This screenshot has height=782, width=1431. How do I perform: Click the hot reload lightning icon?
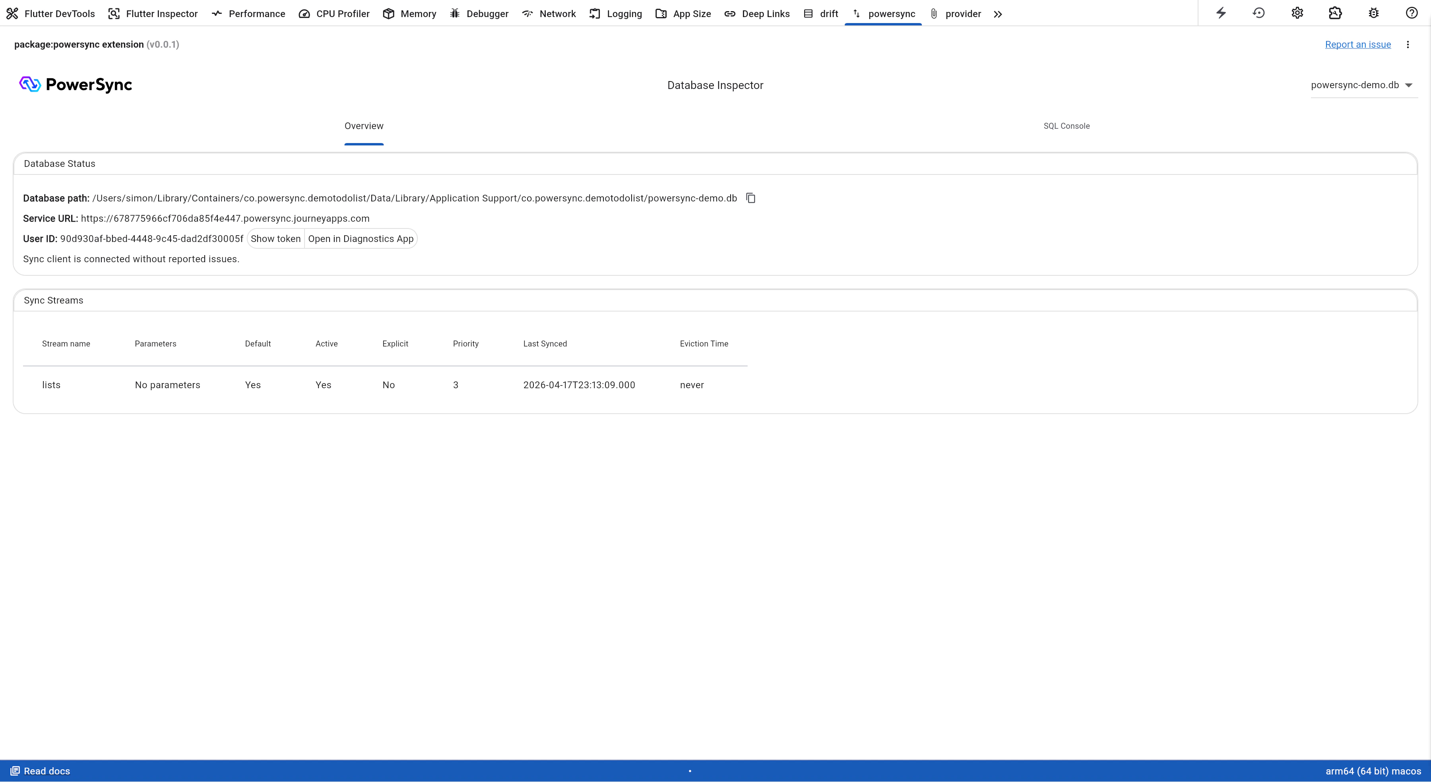tap(1221, 13)
